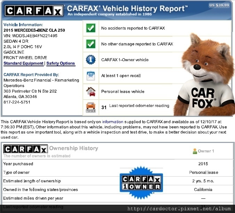This screenshot has width=235, height=213.
Task: Click 'No other damage reported to CARFAX' text
Action: (x=137, y=44)
